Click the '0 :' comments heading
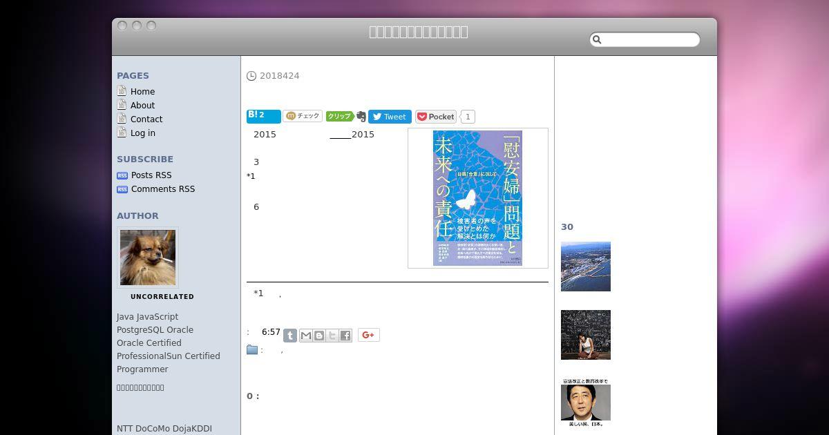Screen dimensions: 829x435 point(253,396)
